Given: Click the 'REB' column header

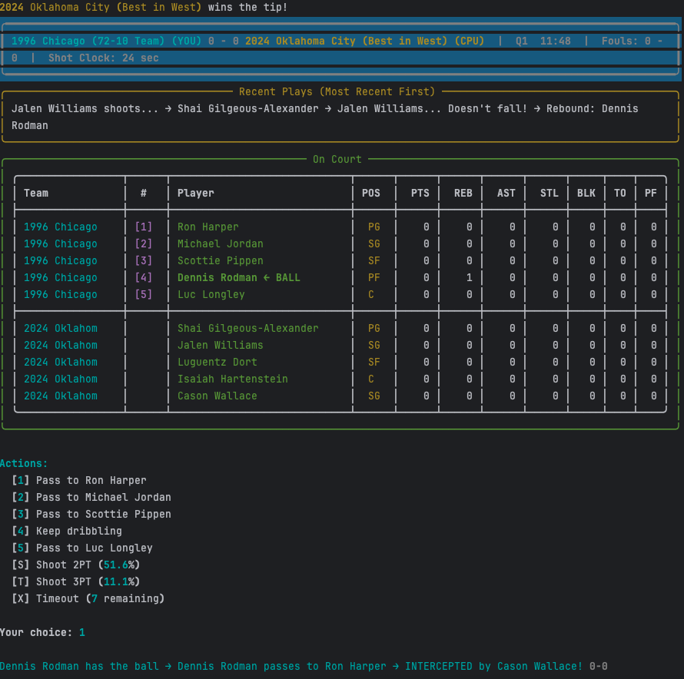Looking at the screenshot, I should coord(463,194).
